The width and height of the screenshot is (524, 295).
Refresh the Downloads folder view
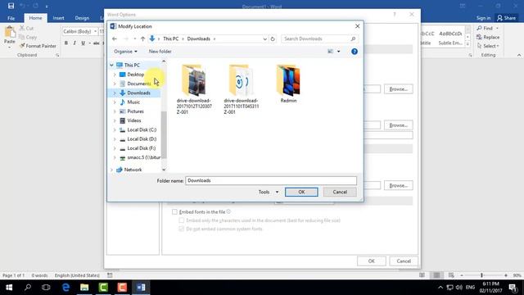(273, 39)
